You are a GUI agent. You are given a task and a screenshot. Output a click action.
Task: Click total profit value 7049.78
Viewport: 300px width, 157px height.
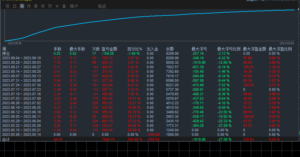(108, 139)
